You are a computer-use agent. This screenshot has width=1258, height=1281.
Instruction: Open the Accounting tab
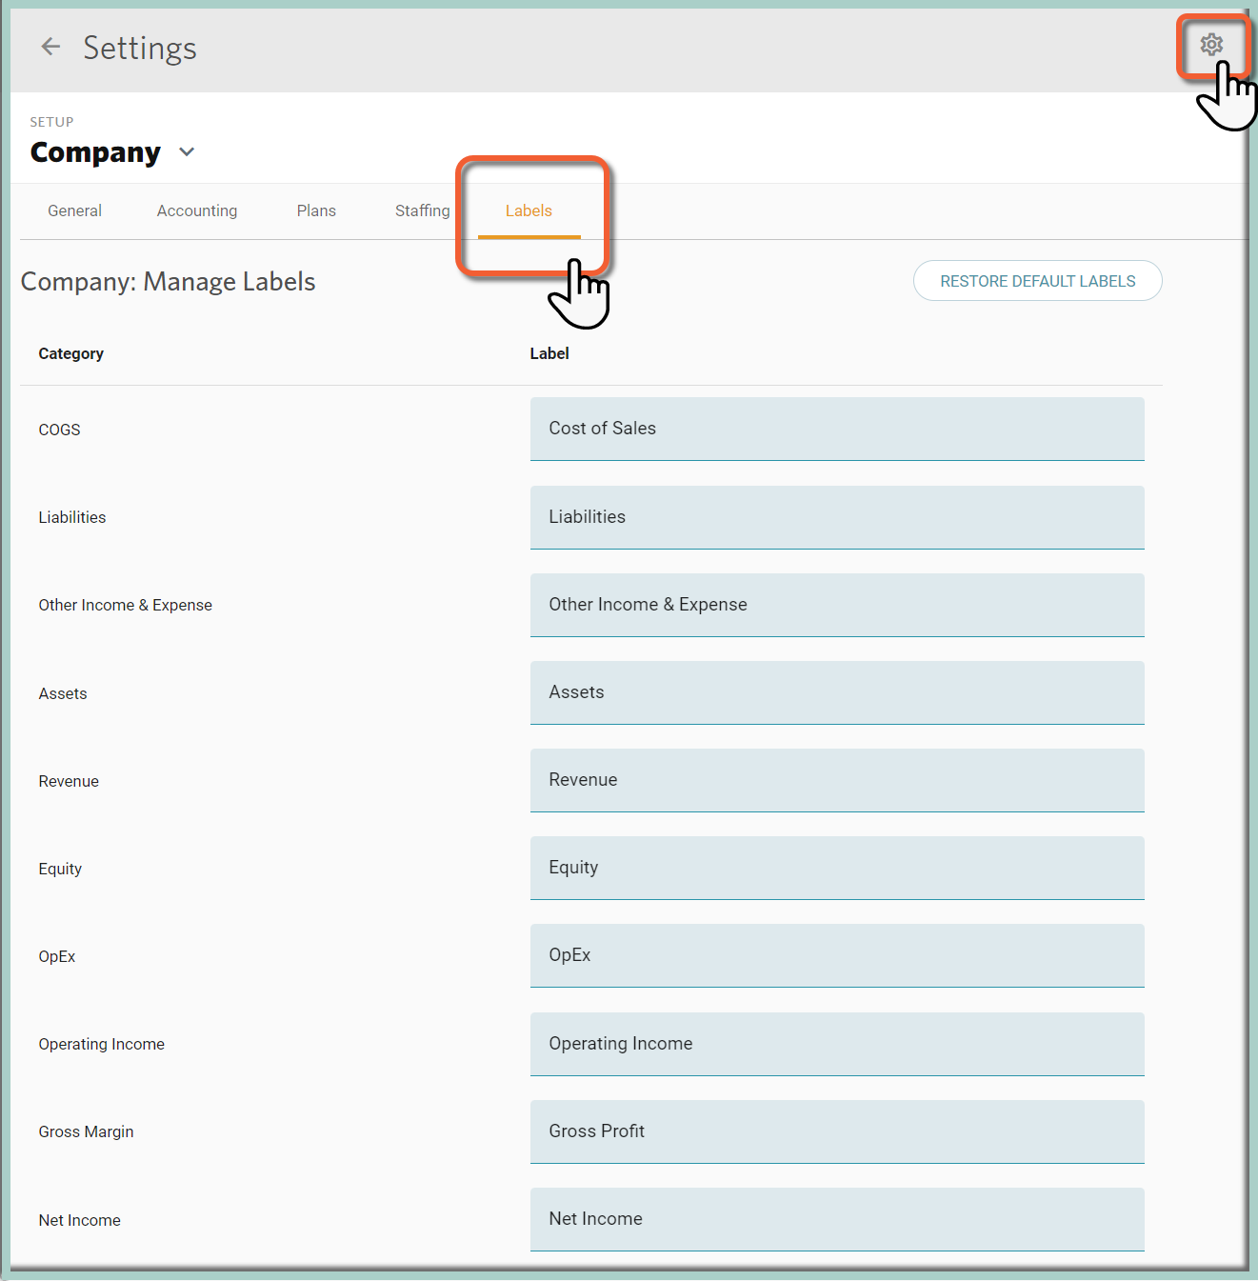(x=197, y=210)
